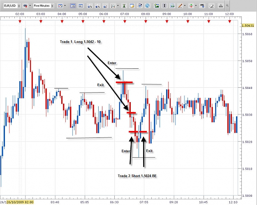257x205 pixels.
Task: Click the 1.5000 price axis label
Action: pos(248,196)
